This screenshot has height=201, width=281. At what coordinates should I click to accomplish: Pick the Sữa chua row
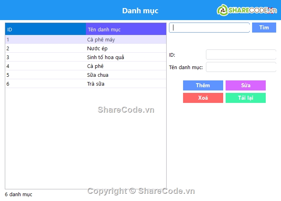click(x=98, y=75)
